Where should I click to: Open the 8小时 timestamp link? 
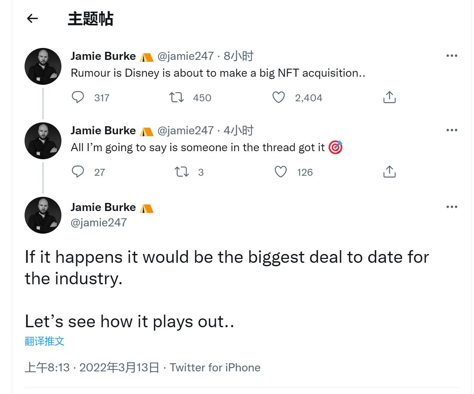(238, 56)
